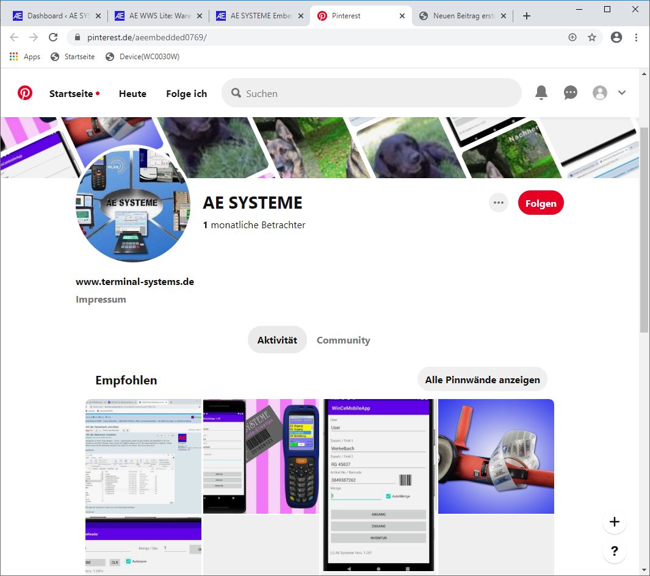This screenshot has height=576, width=650.
Task: Open the three-dots profile options button
Action: pyautogui.click(x=499, y=203)
